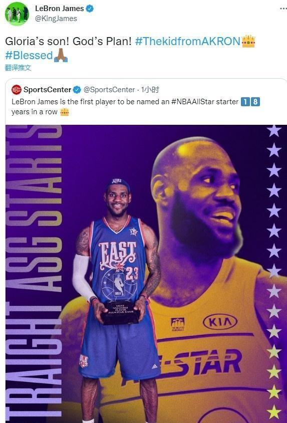Click the 翻译推文 translate link
Image resolution: width=287 pixels, height=423 pixels.
[18, 68]
